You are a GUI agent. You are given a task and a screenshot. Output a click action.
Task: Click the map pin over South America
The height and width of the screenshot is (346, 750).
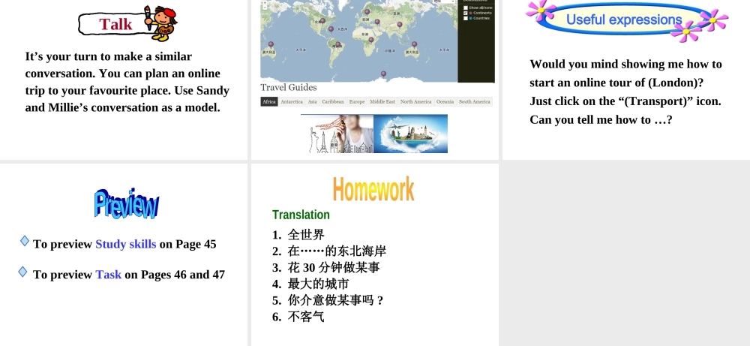click(338, 45)
